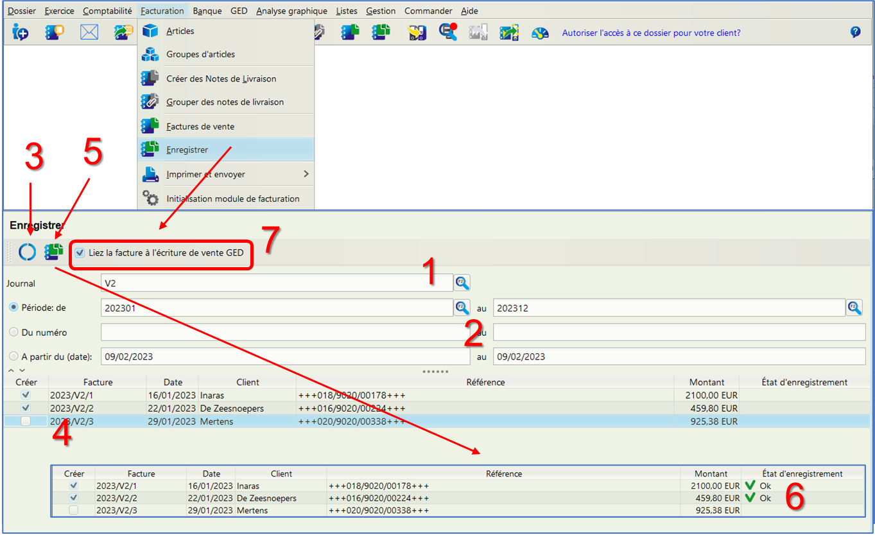The height and width of the screenshot is (544, 875).
Task: Open the lookup for Période end 202312
Action: (x=854, y=308)
